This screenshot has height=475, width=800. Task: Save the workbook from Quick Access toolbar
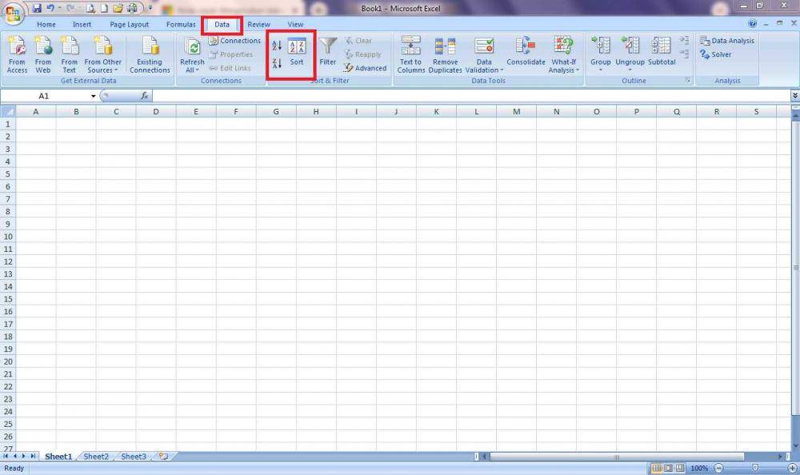coord(37,8)
